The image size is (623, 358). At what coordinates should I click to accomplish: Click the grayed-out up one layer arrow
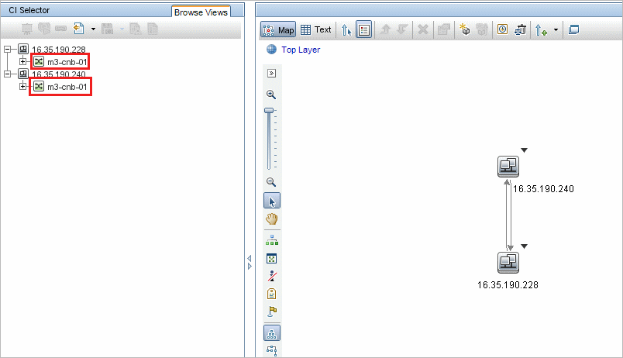[x=385, y=29]
